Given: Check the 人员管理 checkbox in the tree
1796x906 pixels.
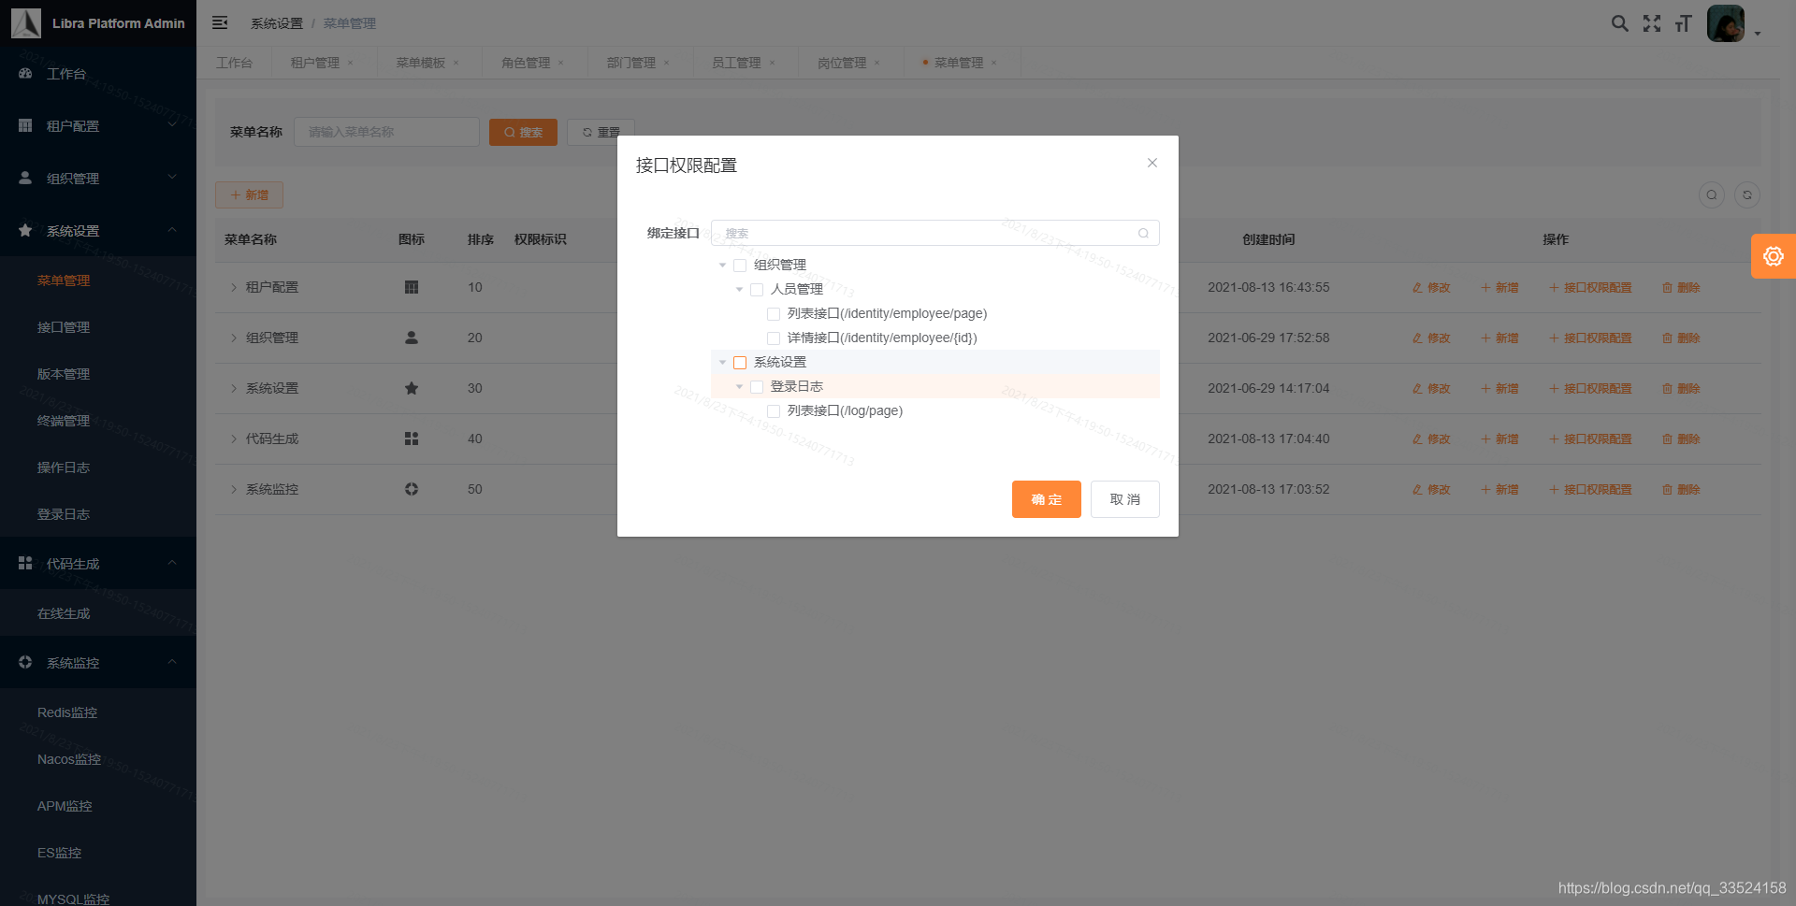Looking at the screenshot, I should click(x=757, y=289).
